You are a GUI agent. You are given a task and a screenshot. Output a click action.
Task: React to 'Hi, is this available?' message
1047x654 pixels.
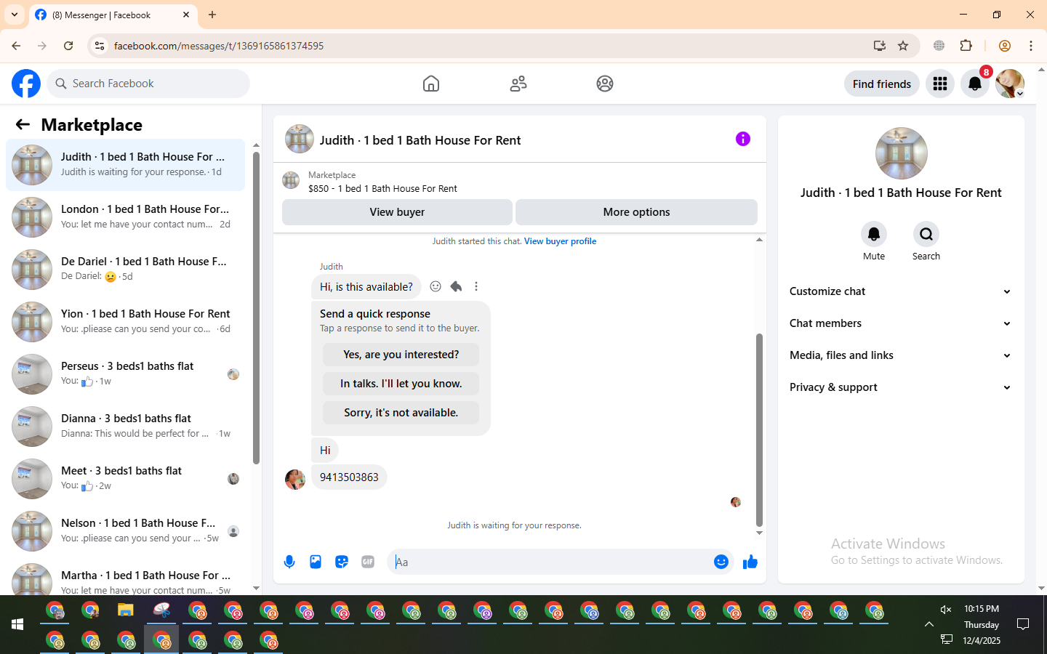tap(436, 286)
